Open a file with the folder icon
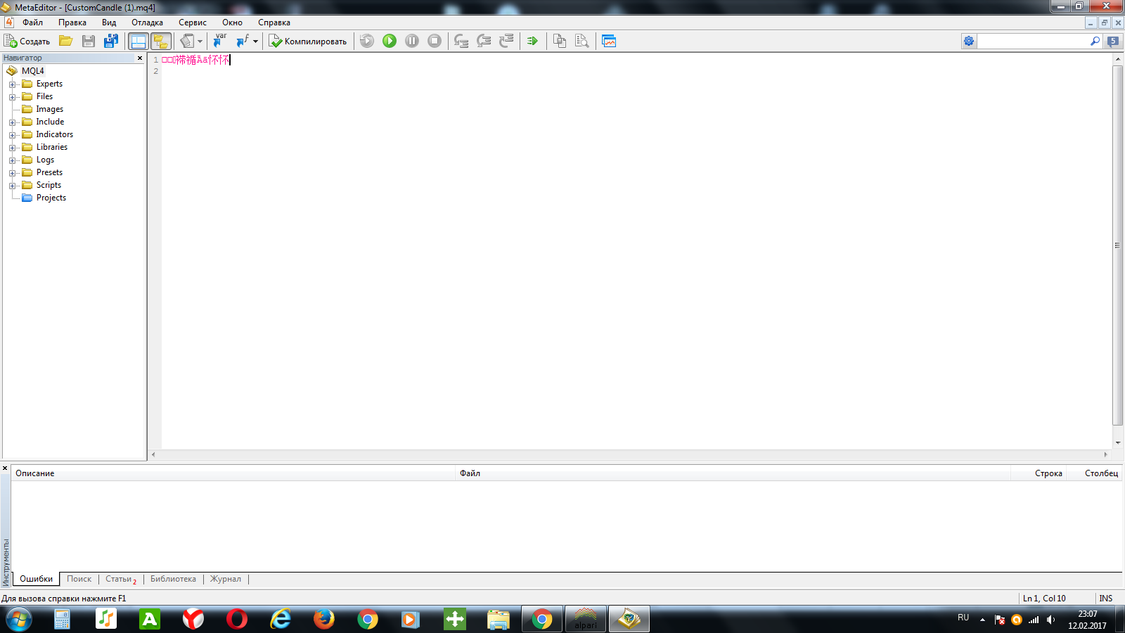The image size is (1125, 633). (x=65, y=41)
